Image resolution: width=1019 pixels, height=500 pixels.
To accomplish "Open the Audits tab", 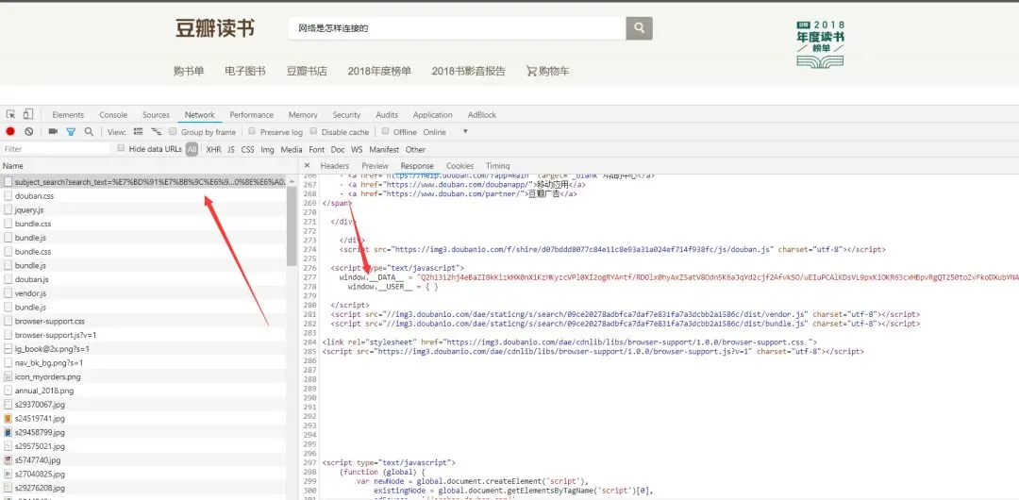I will coord(387,115).
